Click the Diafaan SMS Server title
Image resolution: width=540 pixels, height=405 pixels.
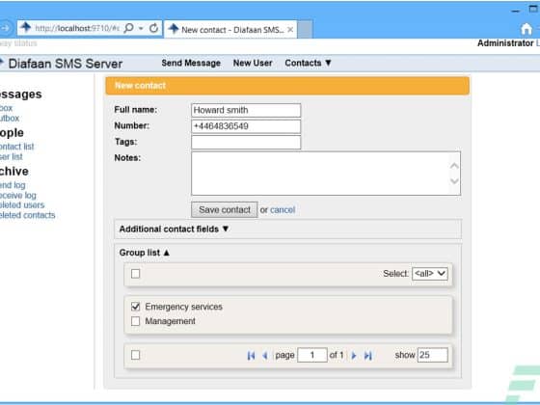(x=66, y=64)
